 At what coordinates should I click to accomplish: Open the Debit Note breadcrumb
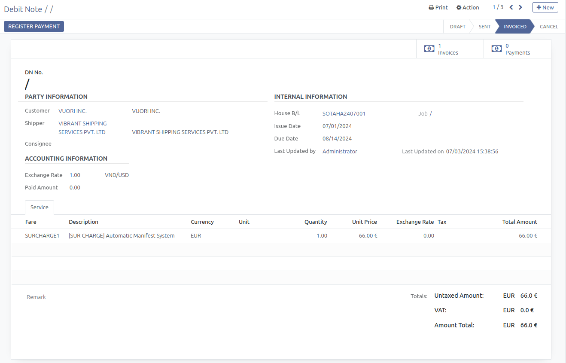(x=23, y=9)
